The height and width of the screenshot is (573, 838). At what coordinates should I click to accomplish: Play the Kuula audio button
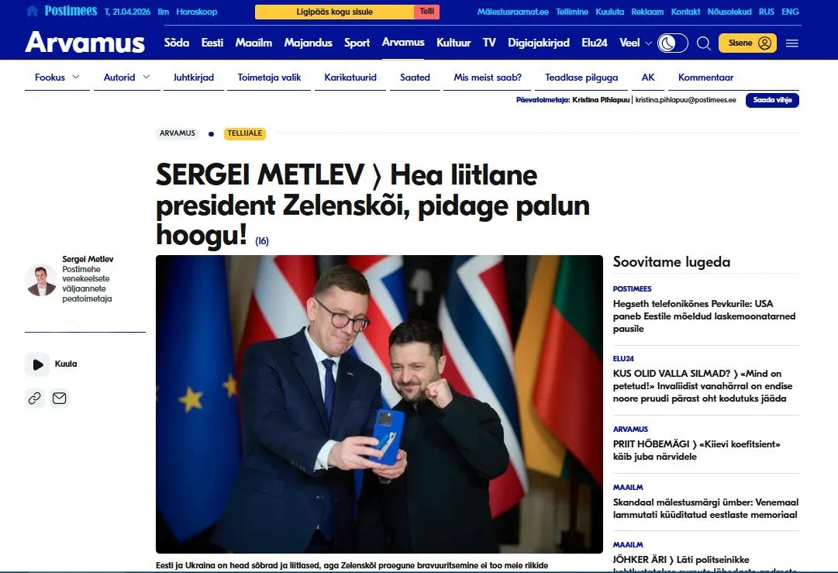(x=37, y=364)
